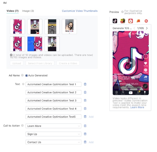The image size is (157, 152).
Task: Select the orange bookmark app preview icon
Action: click(x=138, y=21)
